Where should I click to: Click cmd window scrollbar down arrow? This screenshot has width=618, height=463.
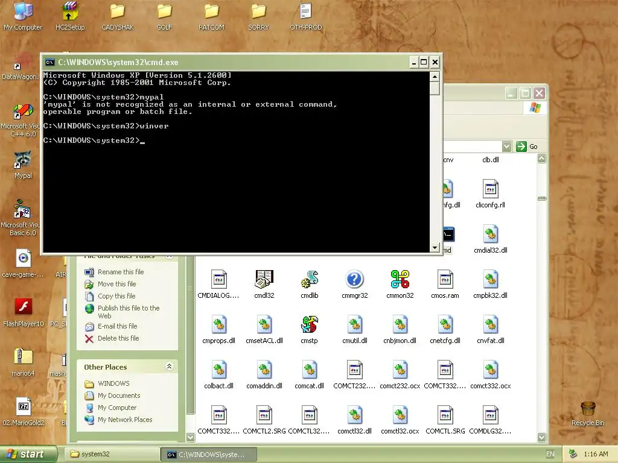(x=435, y=248)
